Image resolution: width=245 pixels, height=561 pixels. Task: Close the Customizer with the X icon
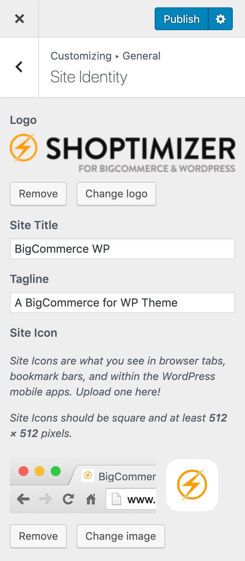pos(19,19)
